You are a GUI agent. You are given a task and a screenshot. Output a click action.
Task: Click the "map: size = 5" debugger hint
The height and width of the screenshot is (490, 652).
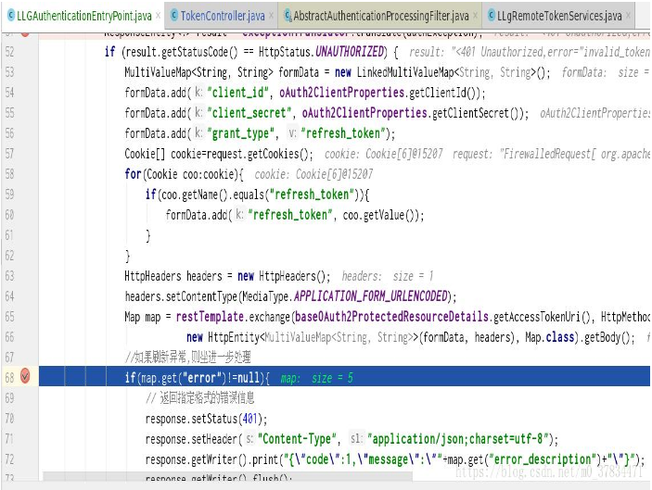[317, 378]
